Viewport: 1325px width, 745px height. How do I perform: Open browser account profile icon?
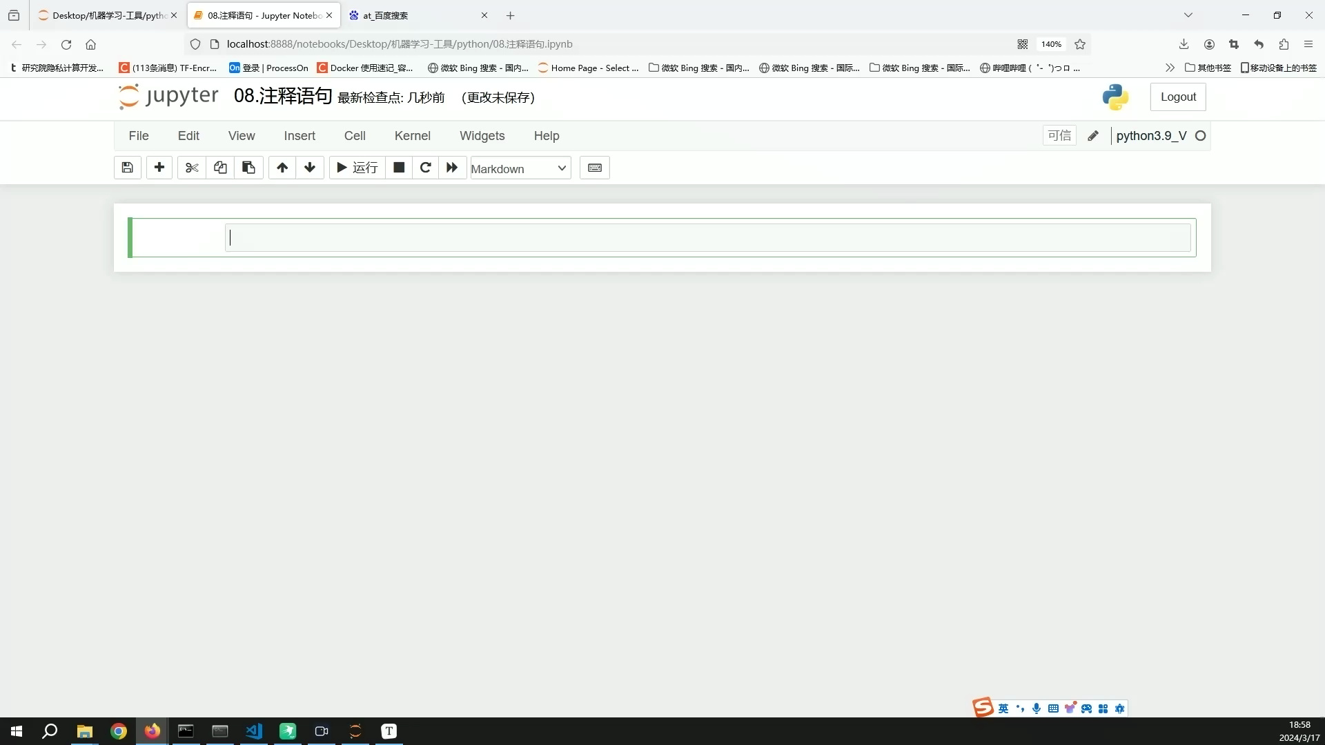tap(1209, 44)
